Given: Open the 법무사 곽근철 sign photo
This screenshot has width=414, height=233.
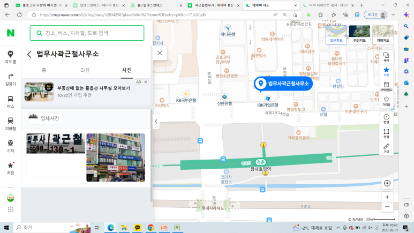Looking at the screenshot, I should pyautogui.click(x=56, y=144).
